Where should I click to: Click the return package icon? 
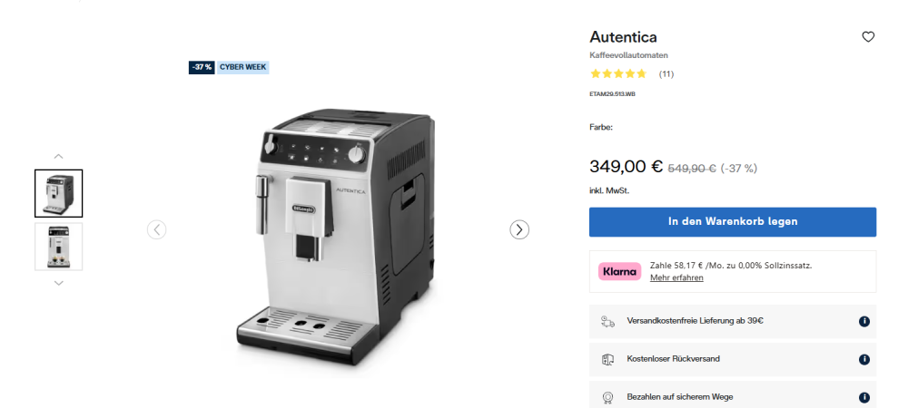pos(607,359)
